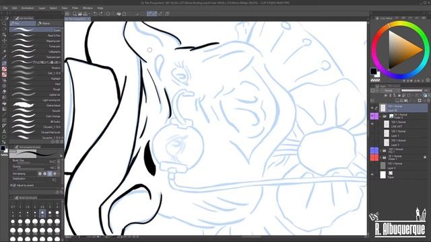
Task: Select the Paper layer thumbnail
Action: click(x=383, y=175)
